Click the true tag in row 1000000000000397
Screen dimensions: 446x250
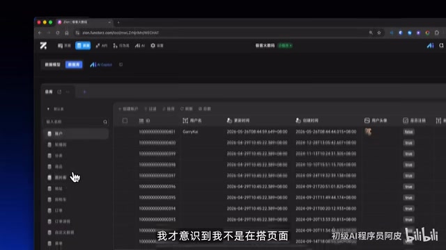point(409,176)
